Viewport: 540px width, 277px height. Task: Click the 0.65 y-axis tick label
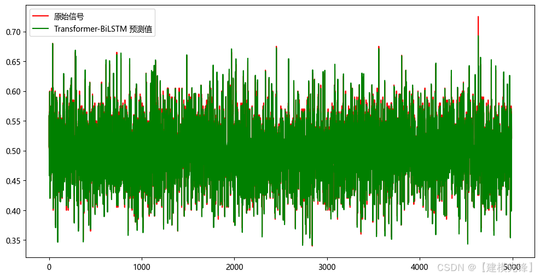pyautogui.click(x=14, y=62)
